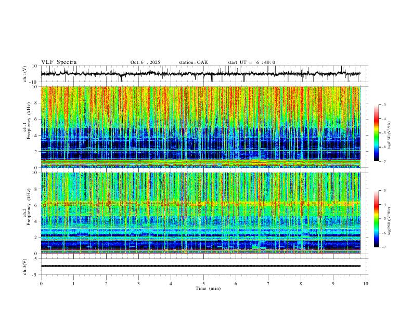Click the time axis tick label '7'
The width and height of the screenshot is (412, 318).
tap(268, 284)
